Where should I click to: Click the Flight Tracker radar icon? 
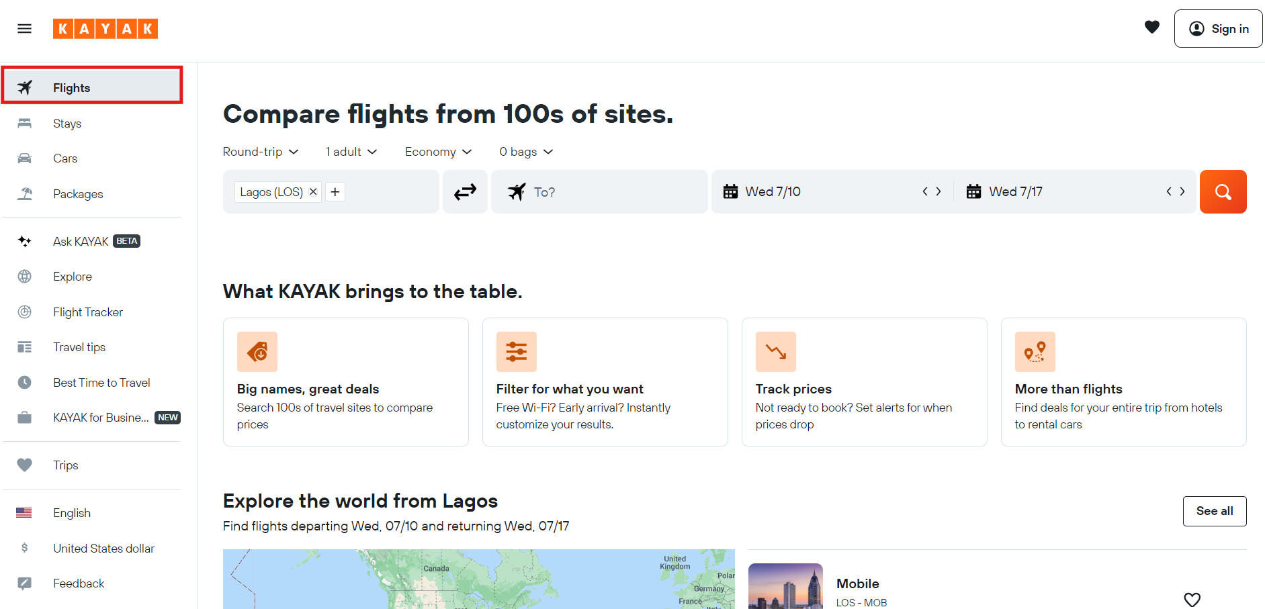click(x=25, y=312)
